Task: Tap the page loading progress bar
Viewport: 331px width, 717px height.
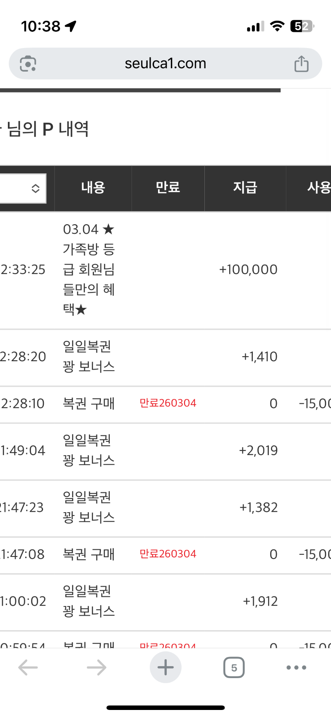Action: pos(140,90)
